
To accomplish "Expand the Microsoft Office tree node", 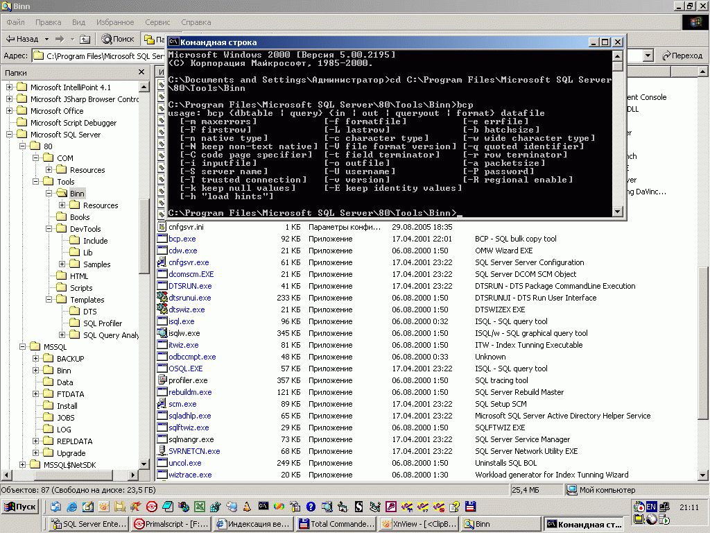I will 9,110.
